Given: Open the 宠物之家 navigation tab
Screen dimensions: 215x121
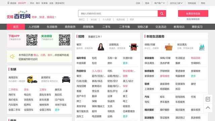Looking at the screenshot, I should coord(142,27).
